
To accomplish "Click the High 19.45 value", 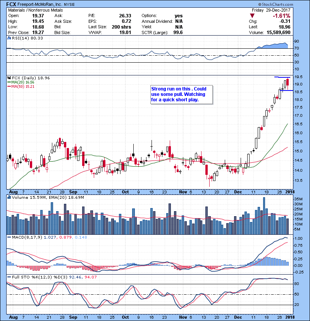I will pos(38,21).
